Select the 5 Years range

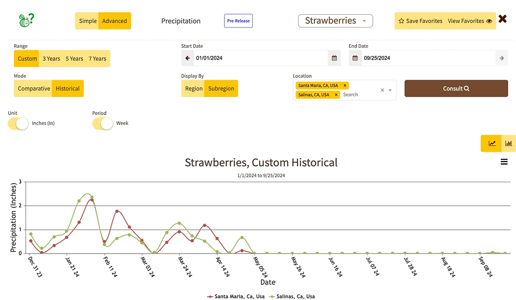[74, 58]
